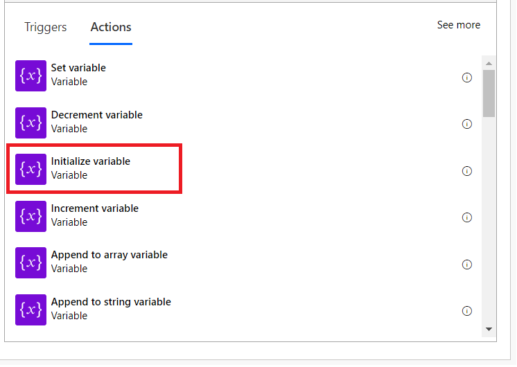Show info for Increment variable action
The height and width of the screenshot is (367, 517).
pos(466,217)
